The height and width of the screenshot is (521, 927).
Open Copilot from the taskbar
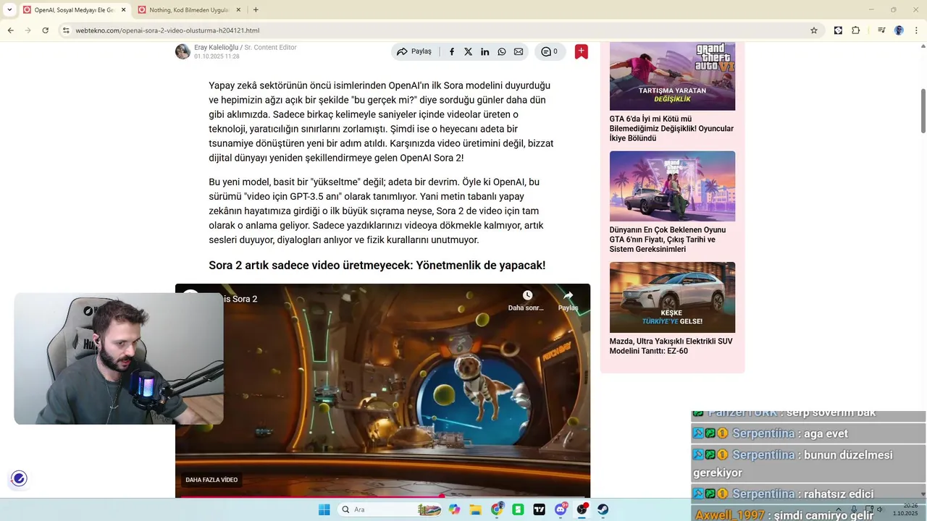[x=454, y=509]
